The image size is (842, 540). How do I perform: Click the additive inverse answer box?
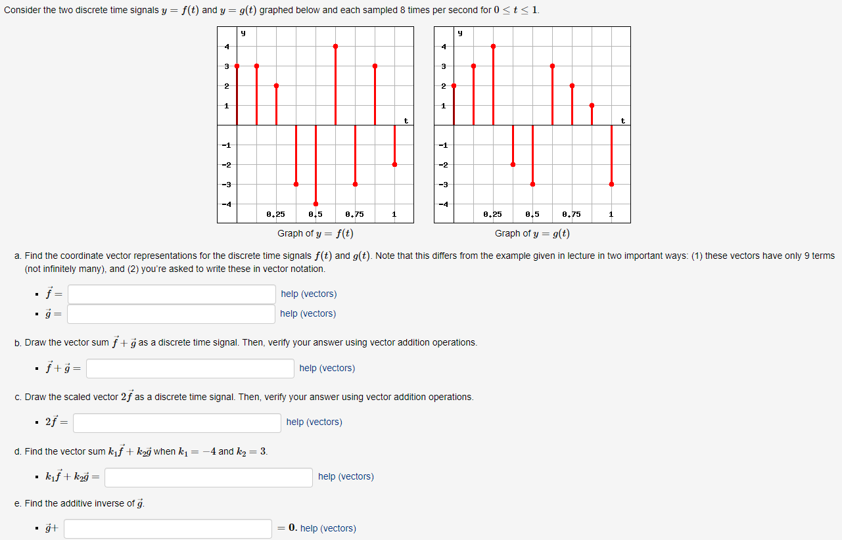(x=168, y=528)
